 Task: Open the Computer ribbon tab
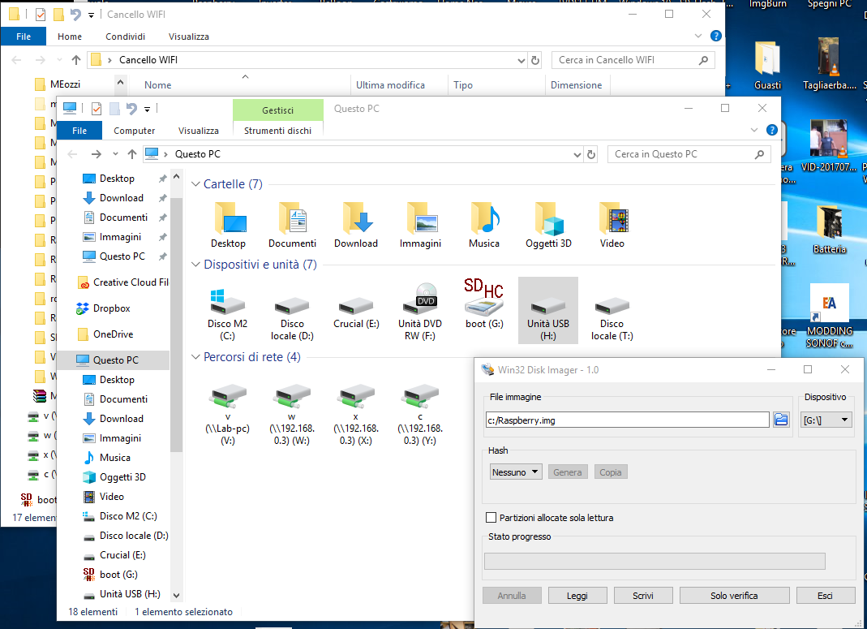134,131
